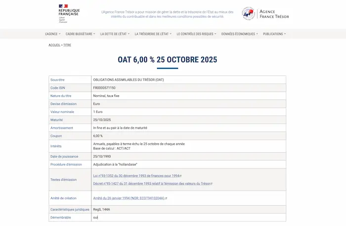Click external-link icon after Décret n°93-1427
This screenshot has height=226, width=346.
point(212,184)
